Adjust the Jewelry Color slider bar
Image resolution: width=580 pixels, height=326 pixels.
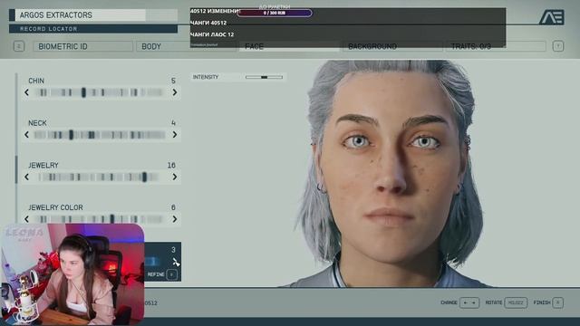100,219
